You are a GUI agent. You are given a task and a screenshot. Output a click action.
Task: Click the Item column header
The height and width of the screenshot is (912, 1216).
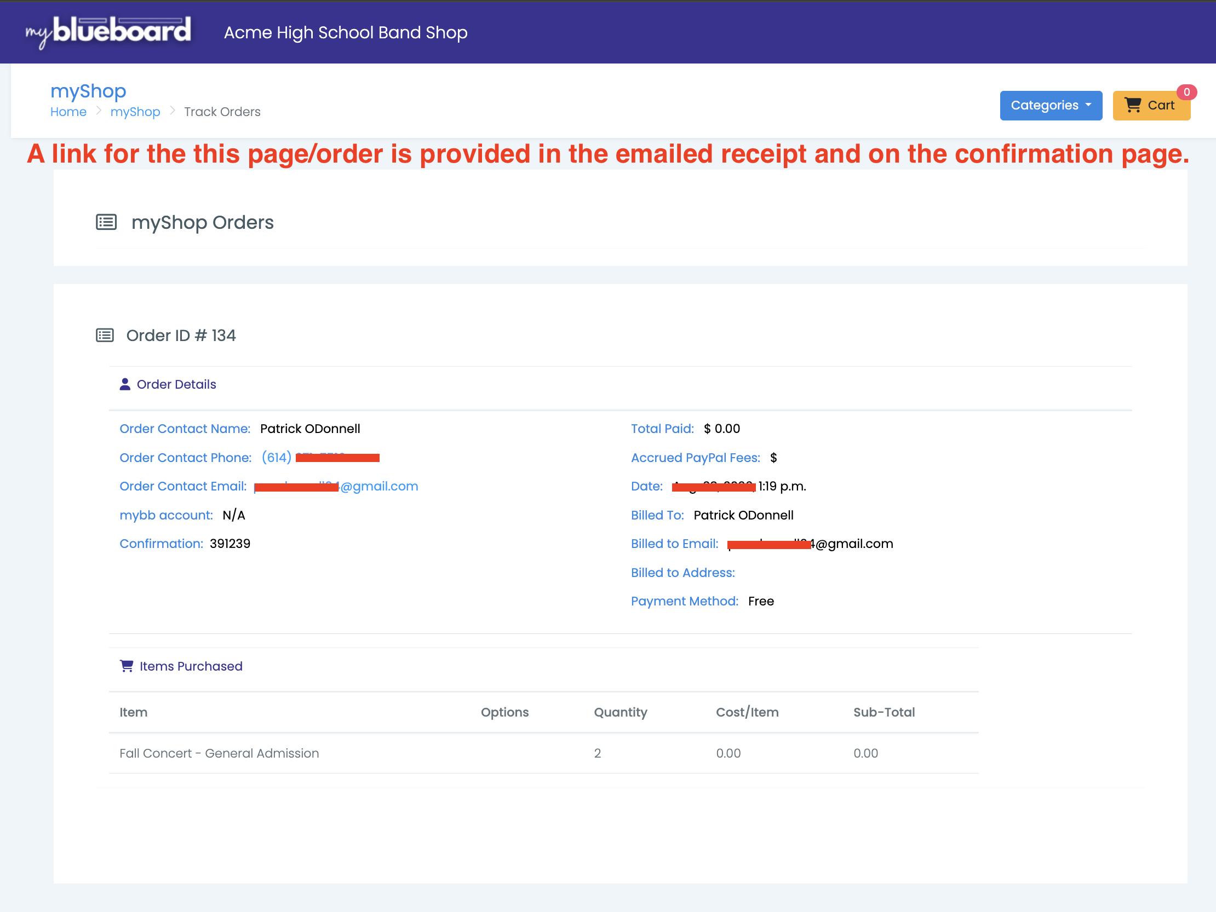[x=134, y=712]
